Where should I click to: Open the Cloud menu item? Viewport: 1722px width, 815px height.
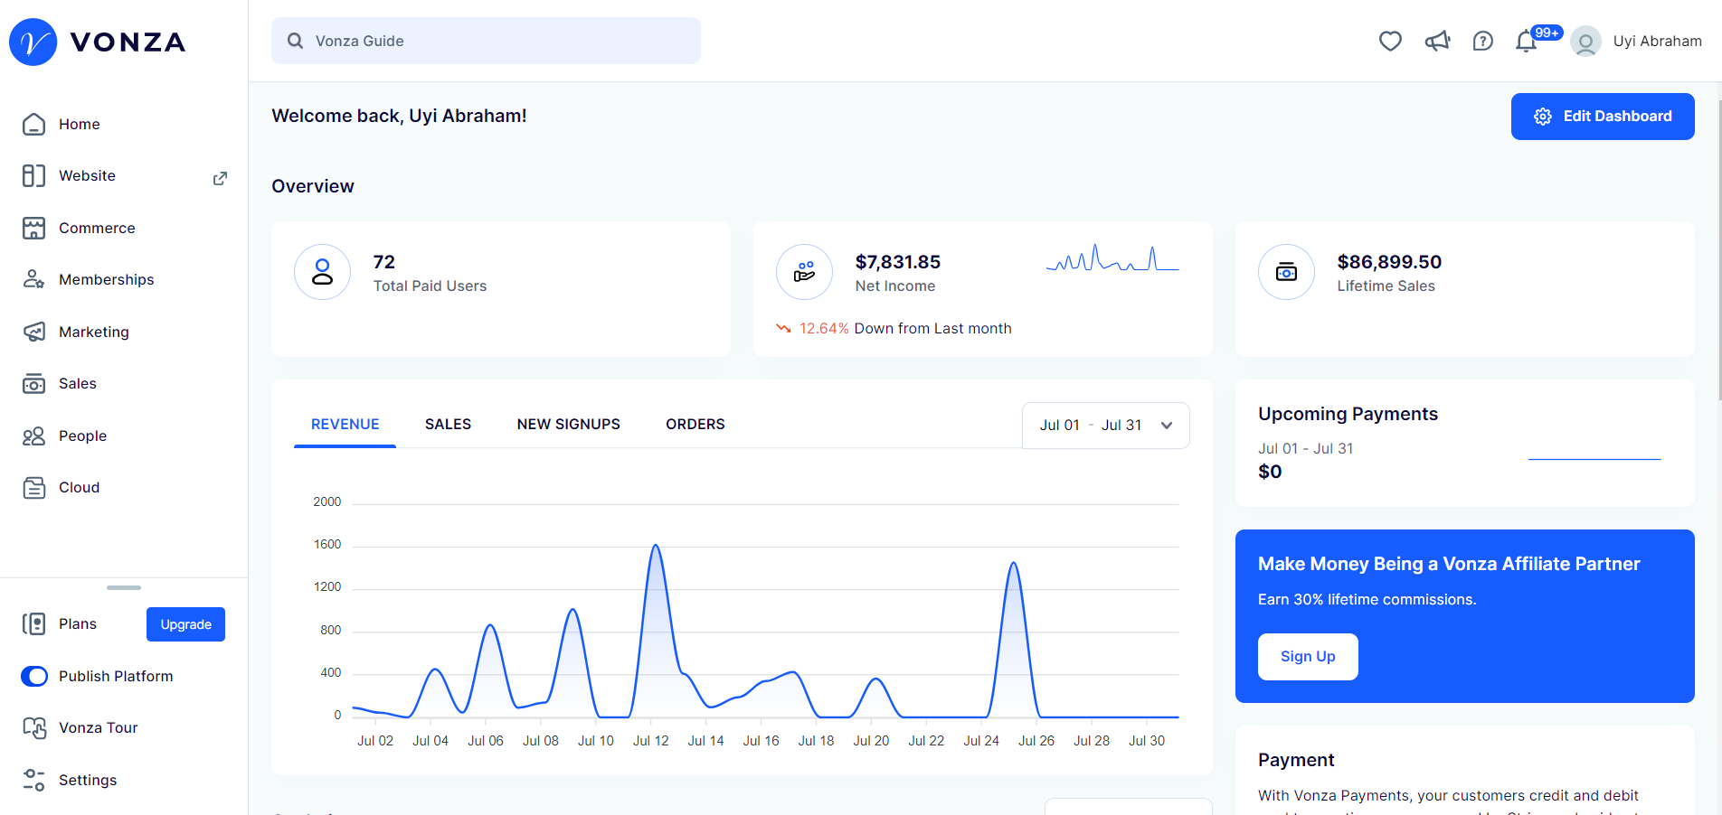[79, 487]
